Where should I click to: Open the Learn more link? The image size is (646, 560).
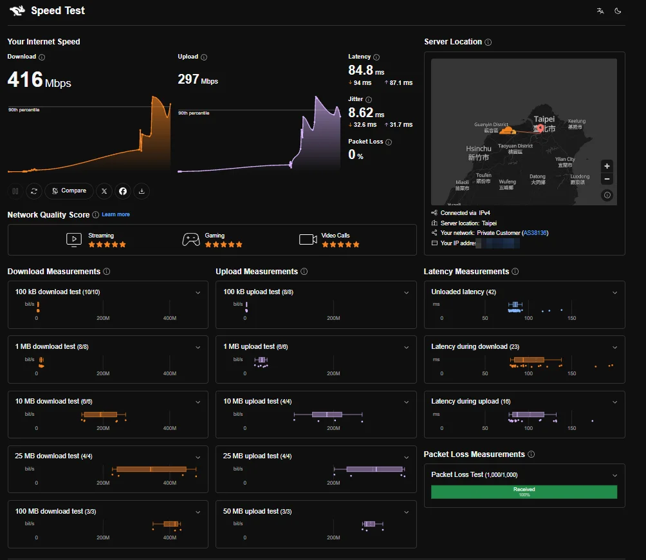(116, 214)
